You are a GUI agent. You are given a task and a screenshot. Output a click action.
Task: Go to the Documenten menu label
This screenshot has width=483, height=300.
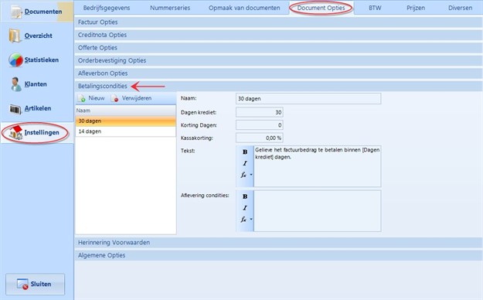click(43, 12)
